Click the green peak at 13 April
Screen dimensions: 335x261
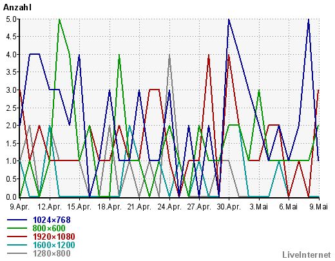pos(59,20)
